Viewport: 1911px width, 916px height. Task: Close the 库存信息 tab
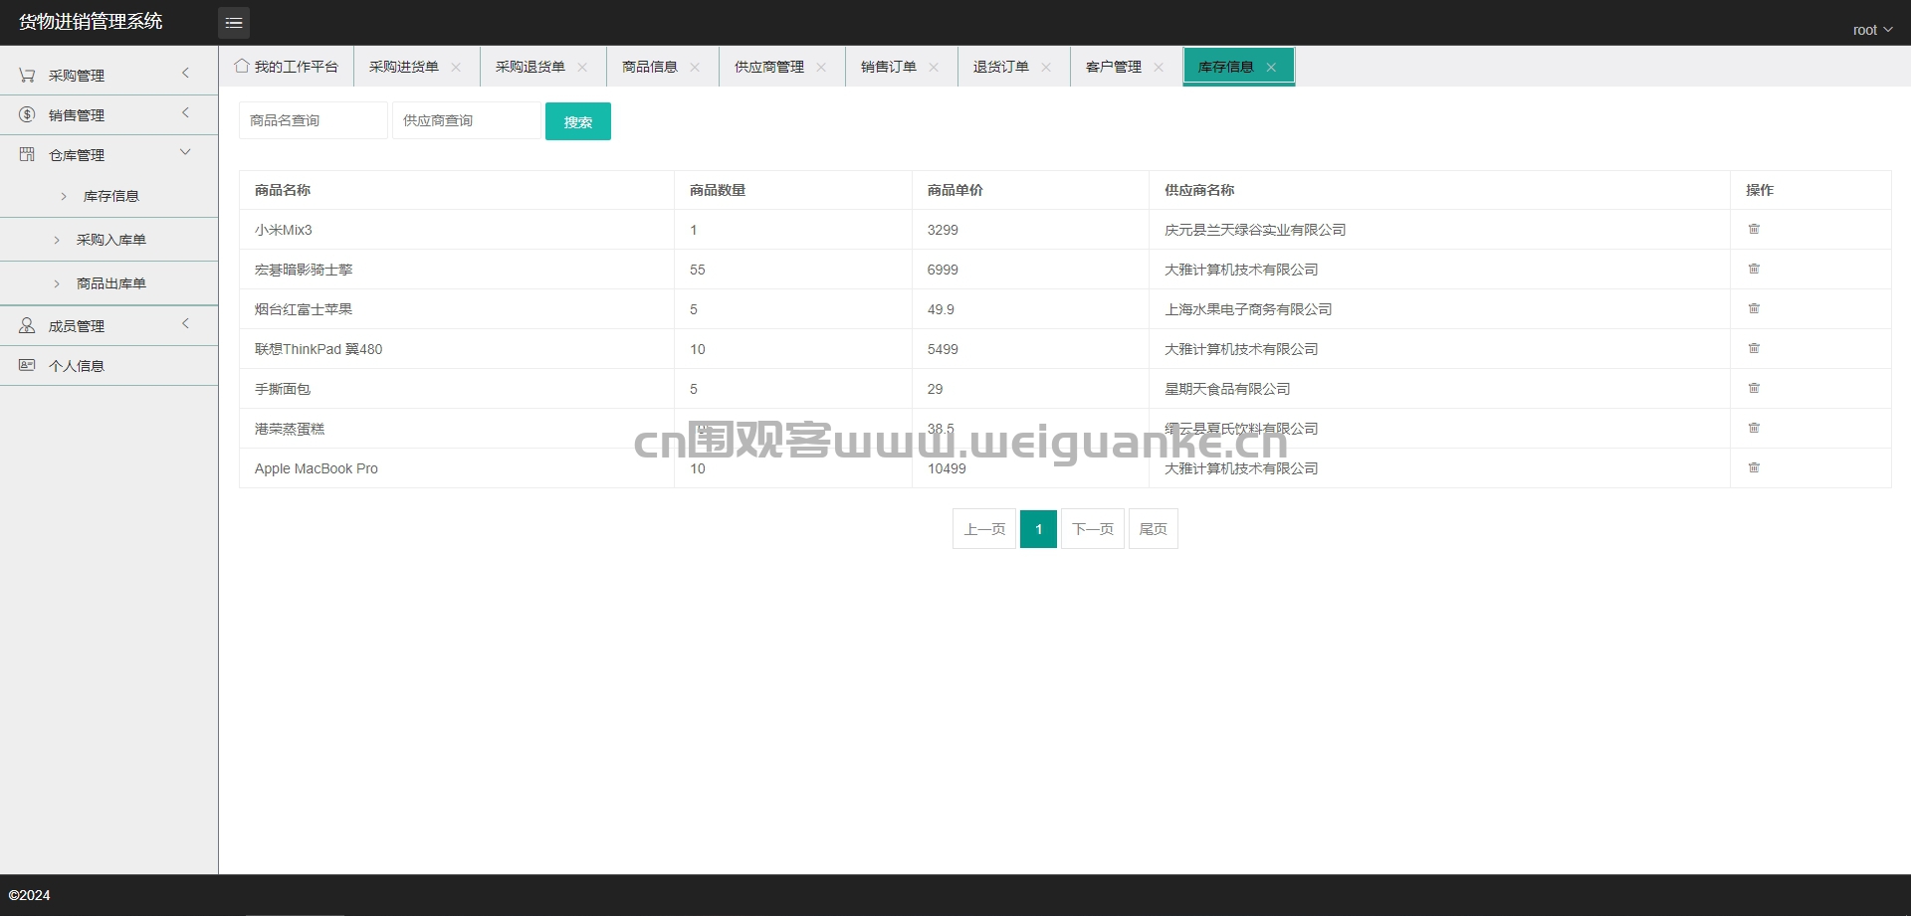click(x=1271, y=68)
